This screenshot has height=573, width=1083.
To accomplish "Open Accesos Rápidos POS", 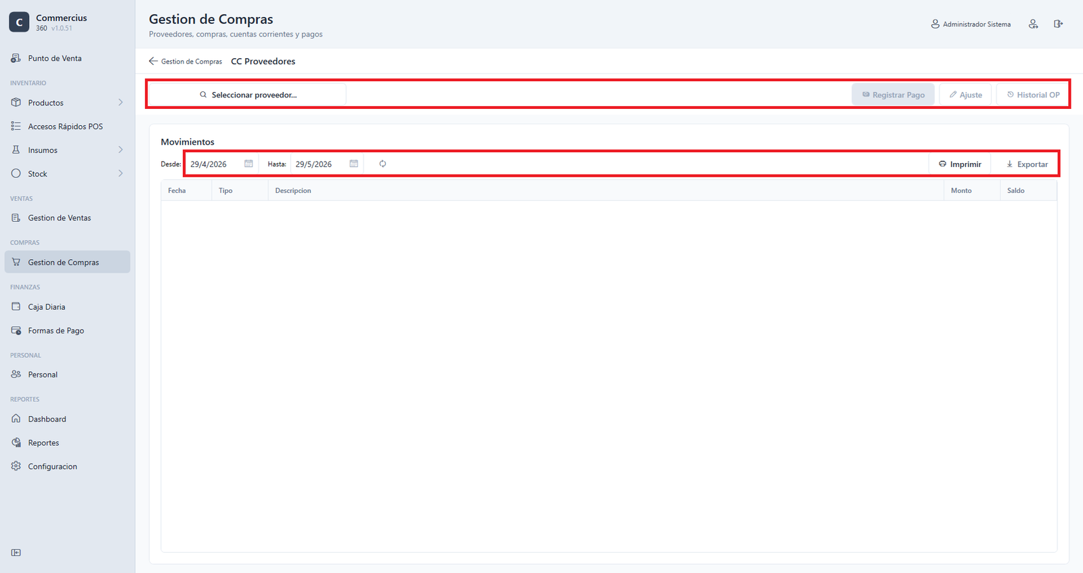I will pos(67,127).
